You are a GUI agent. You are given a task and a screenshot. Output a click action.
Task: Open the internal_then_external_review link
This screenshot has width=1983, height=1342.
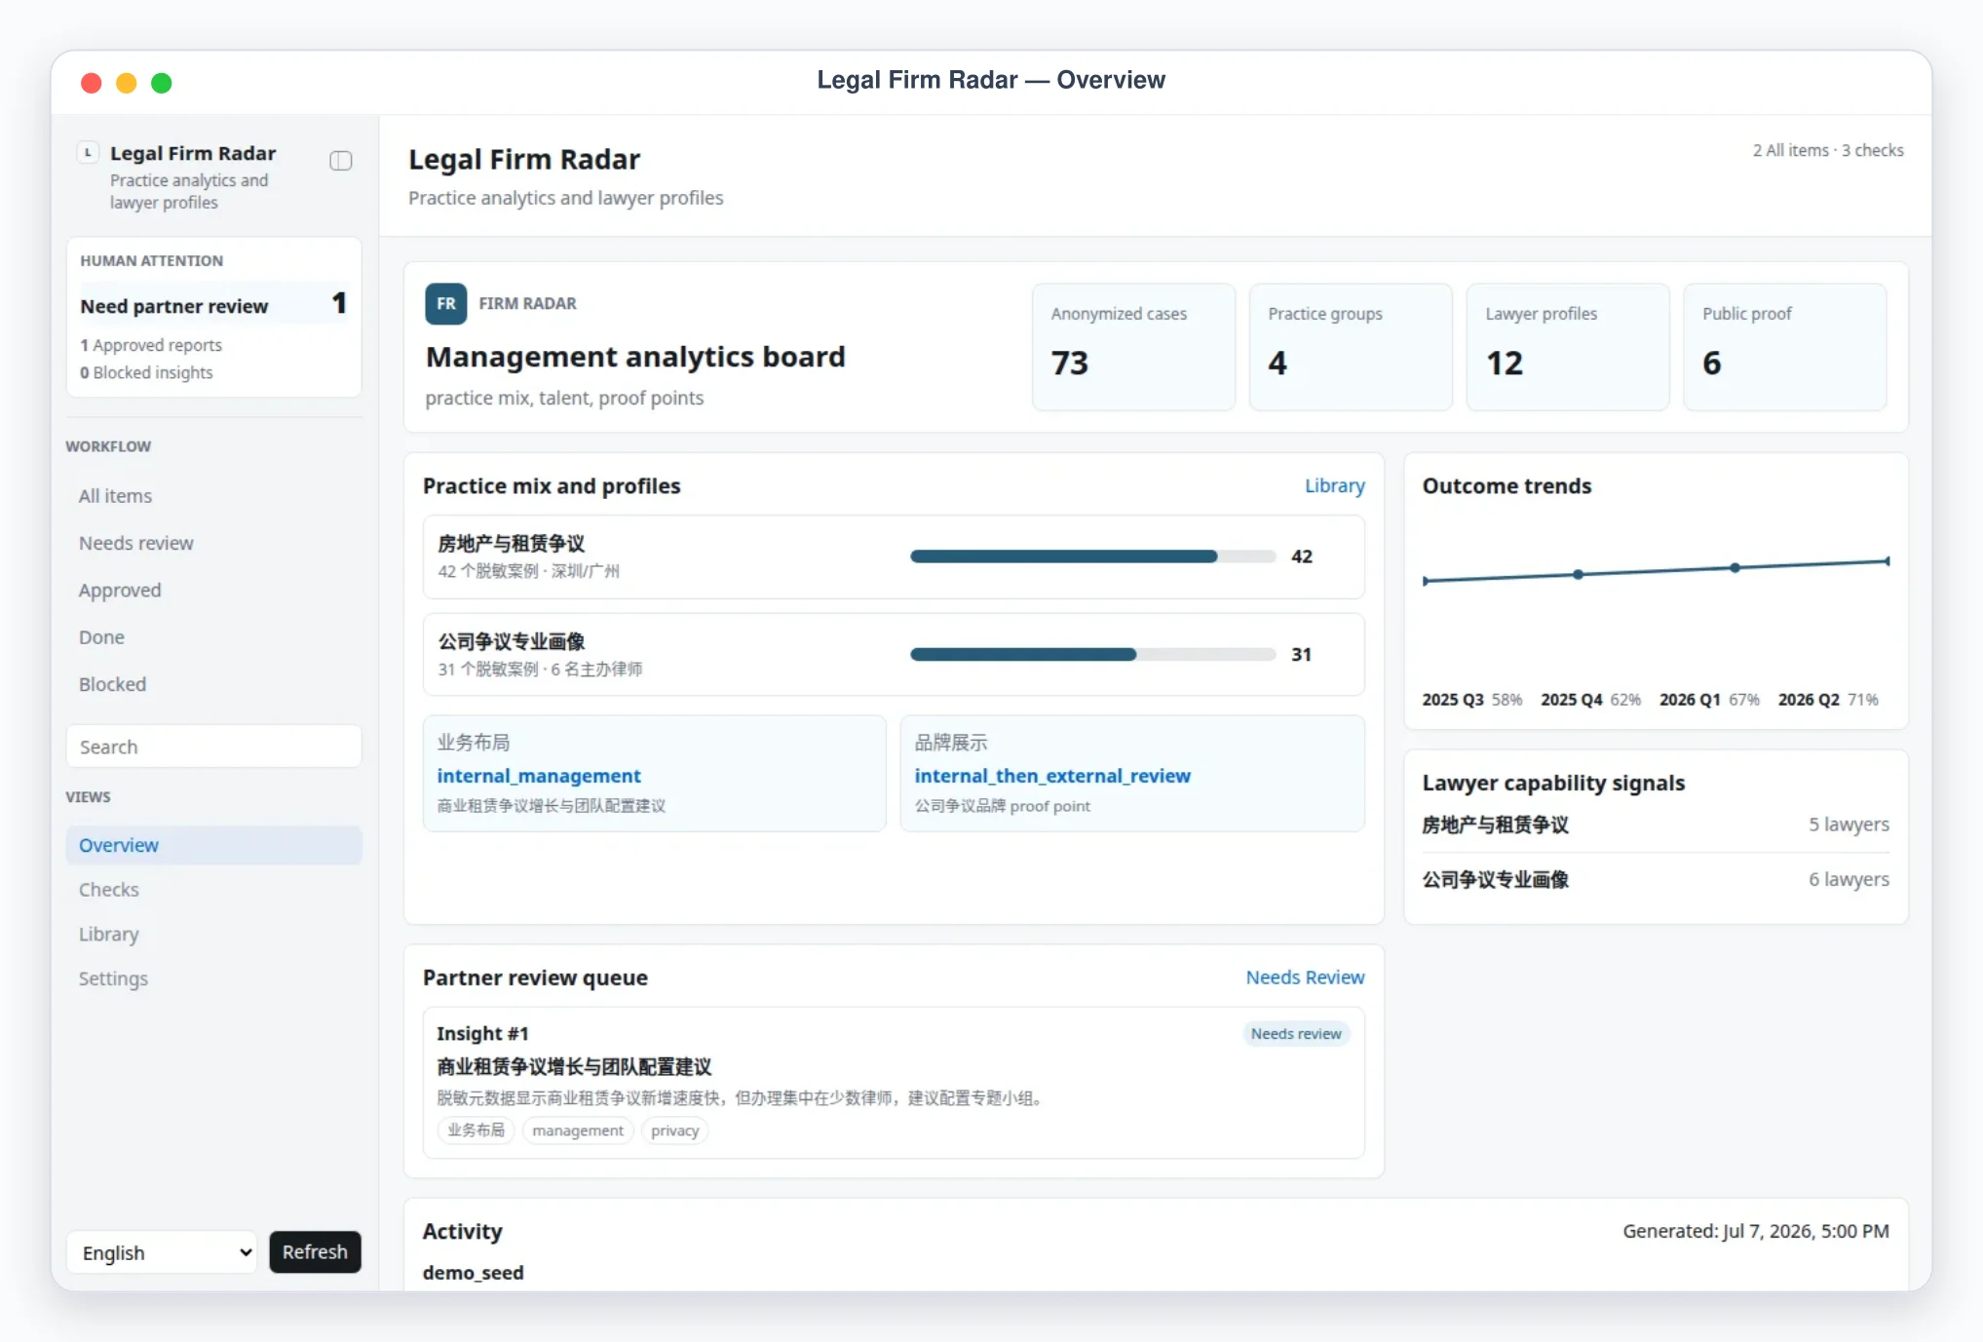(x=1052, y=776)
